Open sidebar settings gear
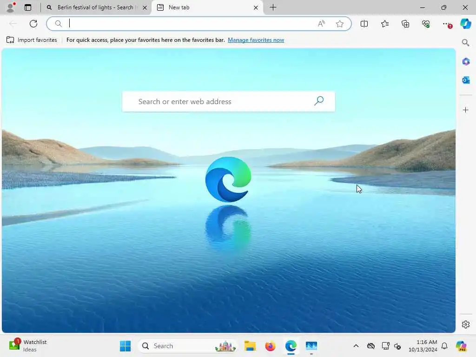 point(466,324)
